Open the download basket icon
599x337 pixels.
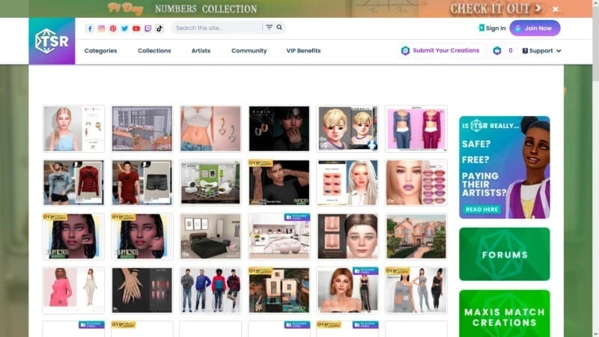point(497,50)
